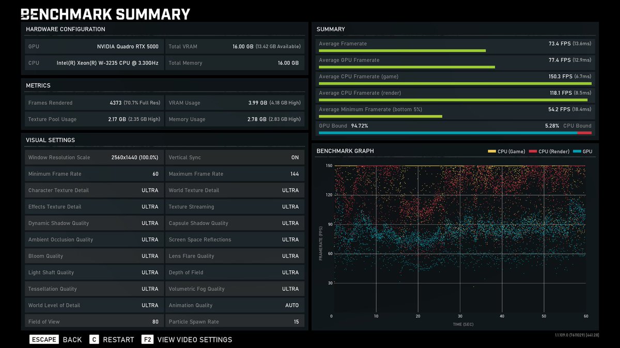Click RESTART to rerun the benchmark
The height and width of the screenshot is (348, 620).
pos(118,339)
